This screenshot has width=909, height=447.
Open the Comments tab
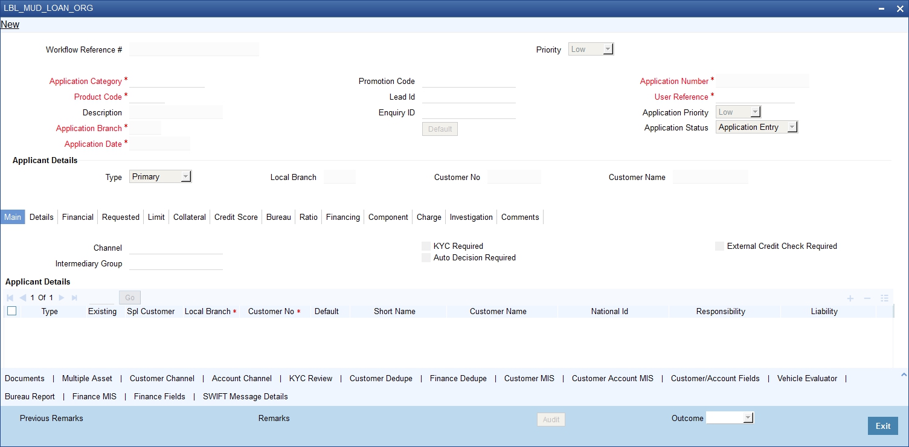(x=520, y=217)
